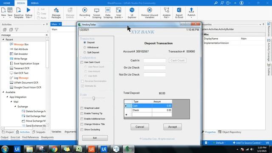272x153 pixels.
Task: Click the Cancel button
Action: click(140, 127)
